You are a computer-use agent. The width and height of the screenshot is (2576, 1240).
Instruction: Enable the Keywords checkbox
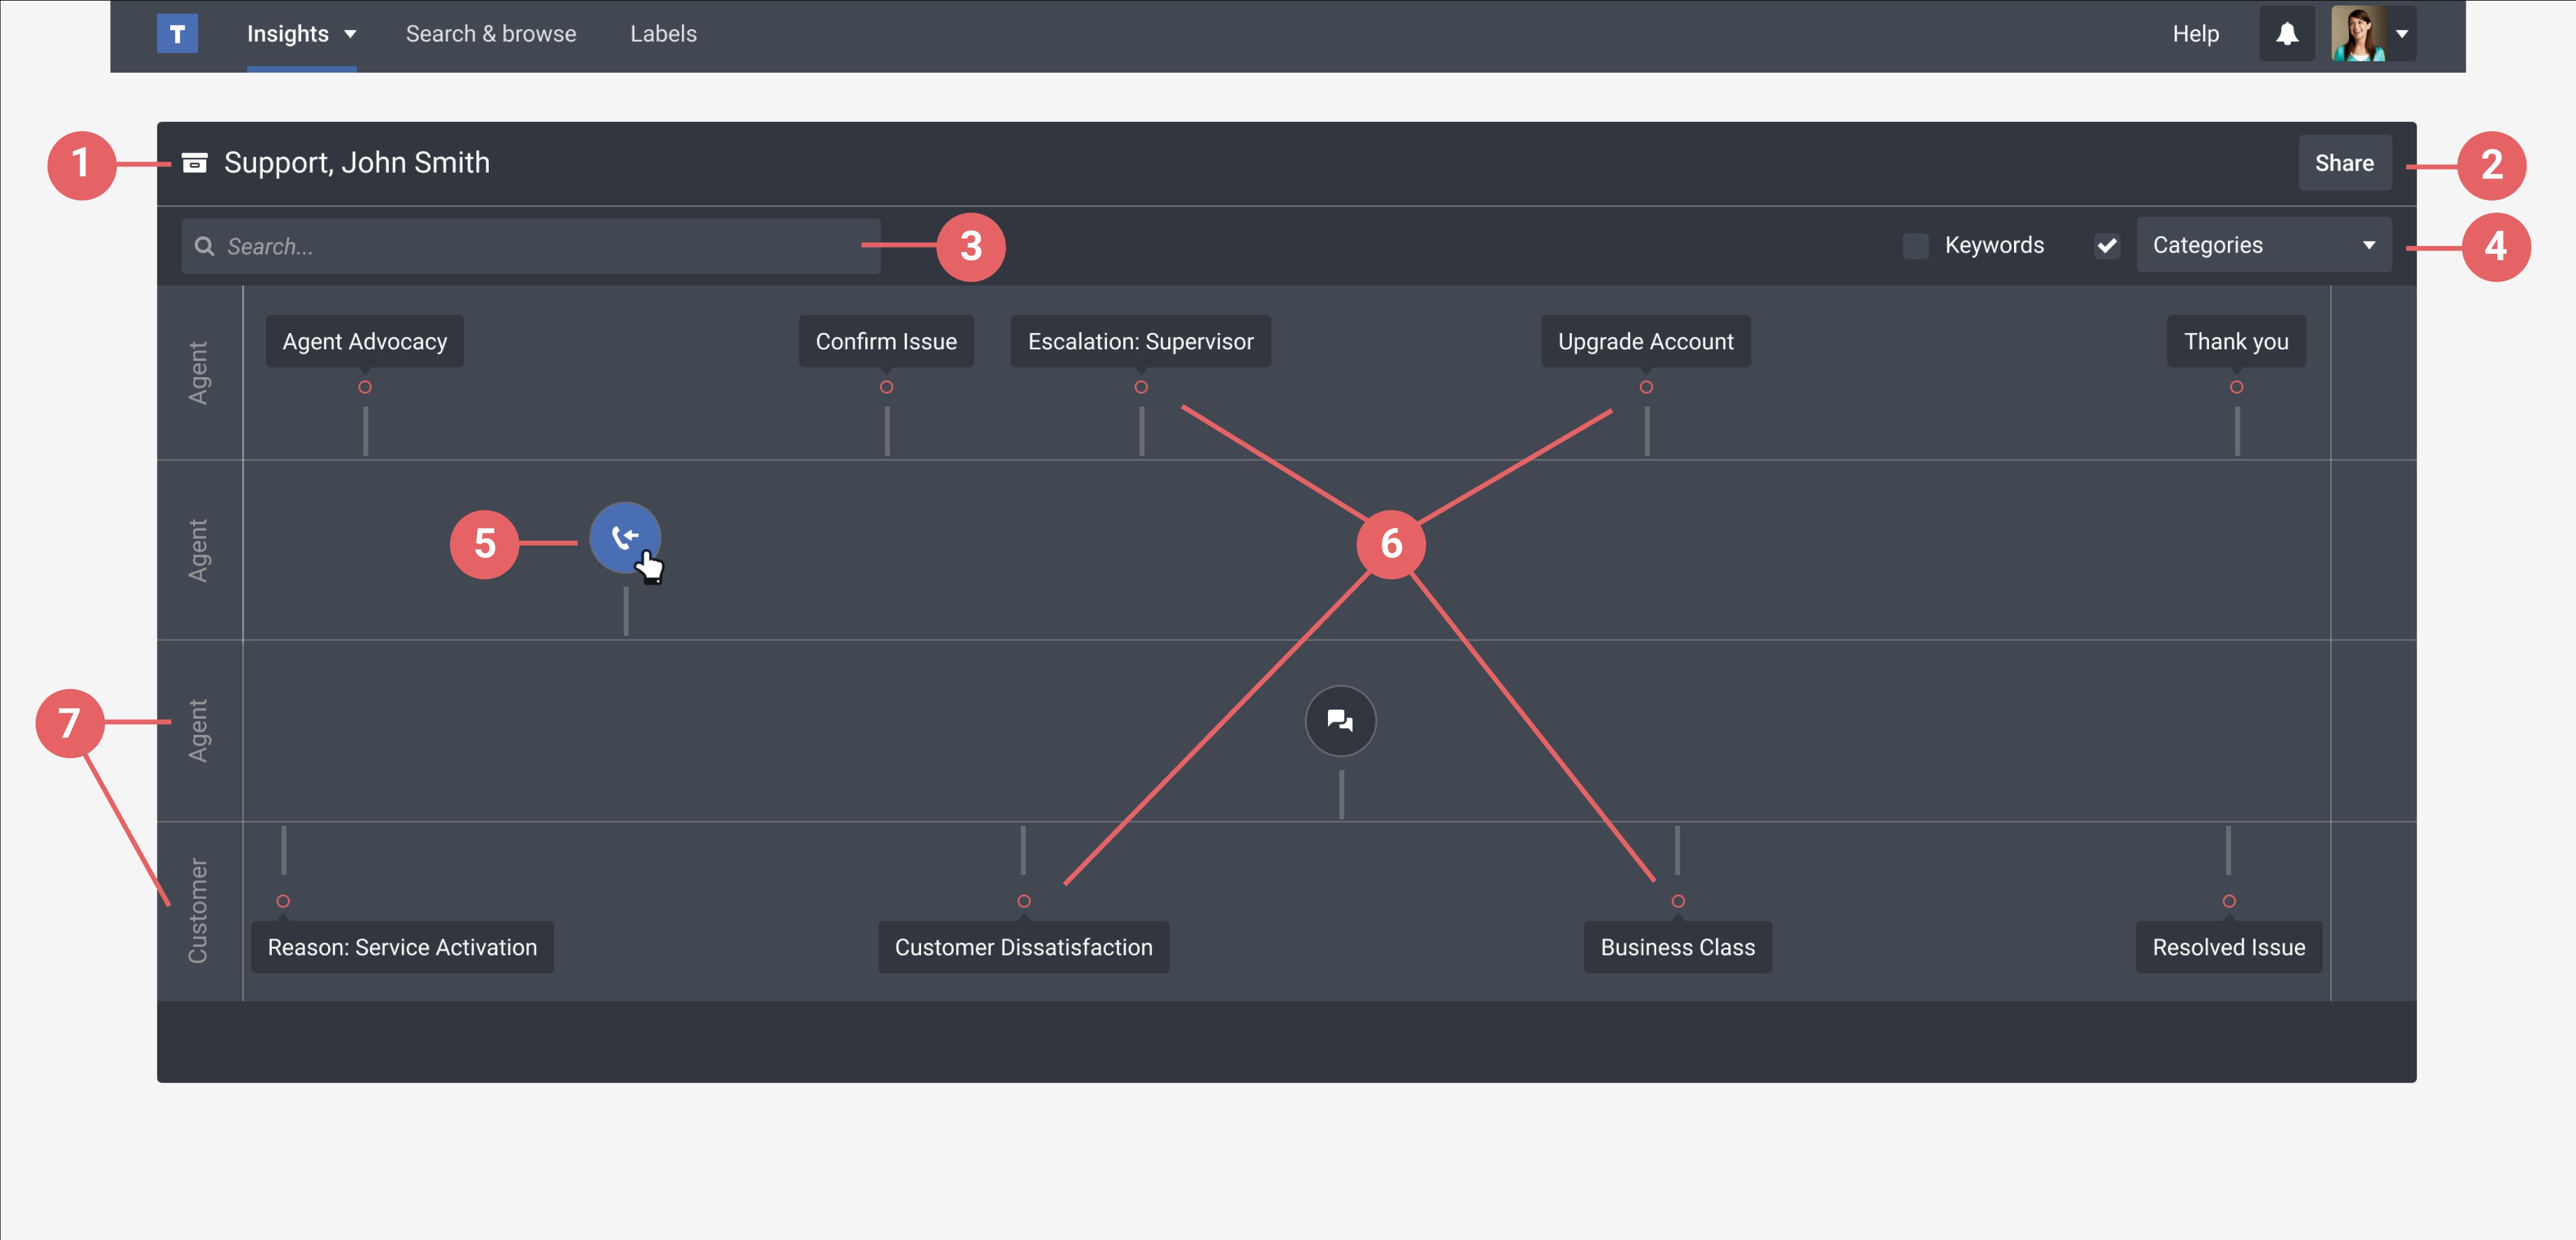tap(1916, 245)
